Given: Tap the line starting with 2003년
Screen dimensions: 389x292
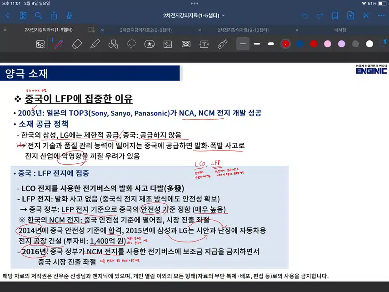Looking at the screenshot, I should pyautogui.click(x=140, y=113).
